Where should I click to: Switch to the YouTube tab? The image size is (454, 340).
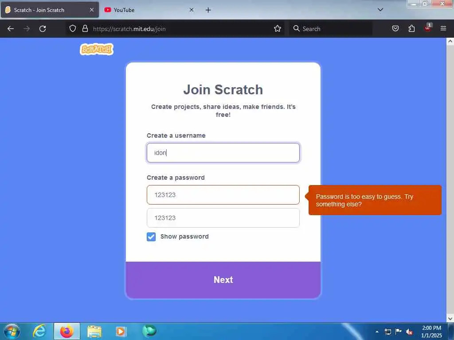(149, 10)
